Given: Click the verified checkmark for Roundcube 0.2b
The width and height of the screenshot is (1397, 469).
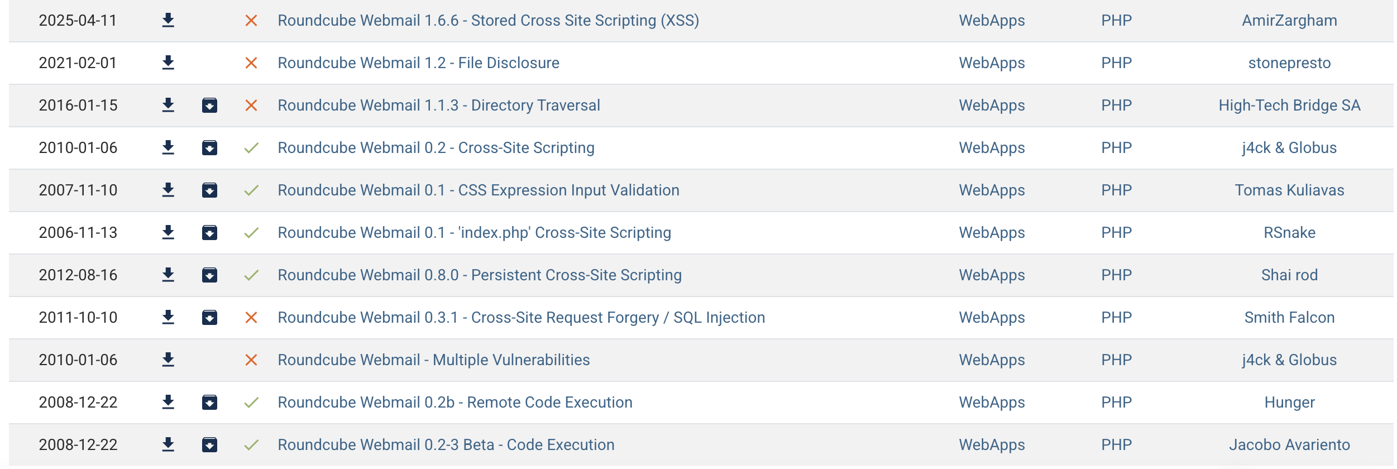Looking at the screenshot, I should pos(251,403).
